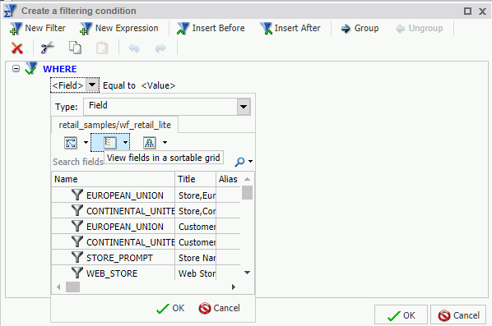Click the Paste clipboard icon
Image resolution: width=492 pixels, height=326 pixels.
point(102,48)
